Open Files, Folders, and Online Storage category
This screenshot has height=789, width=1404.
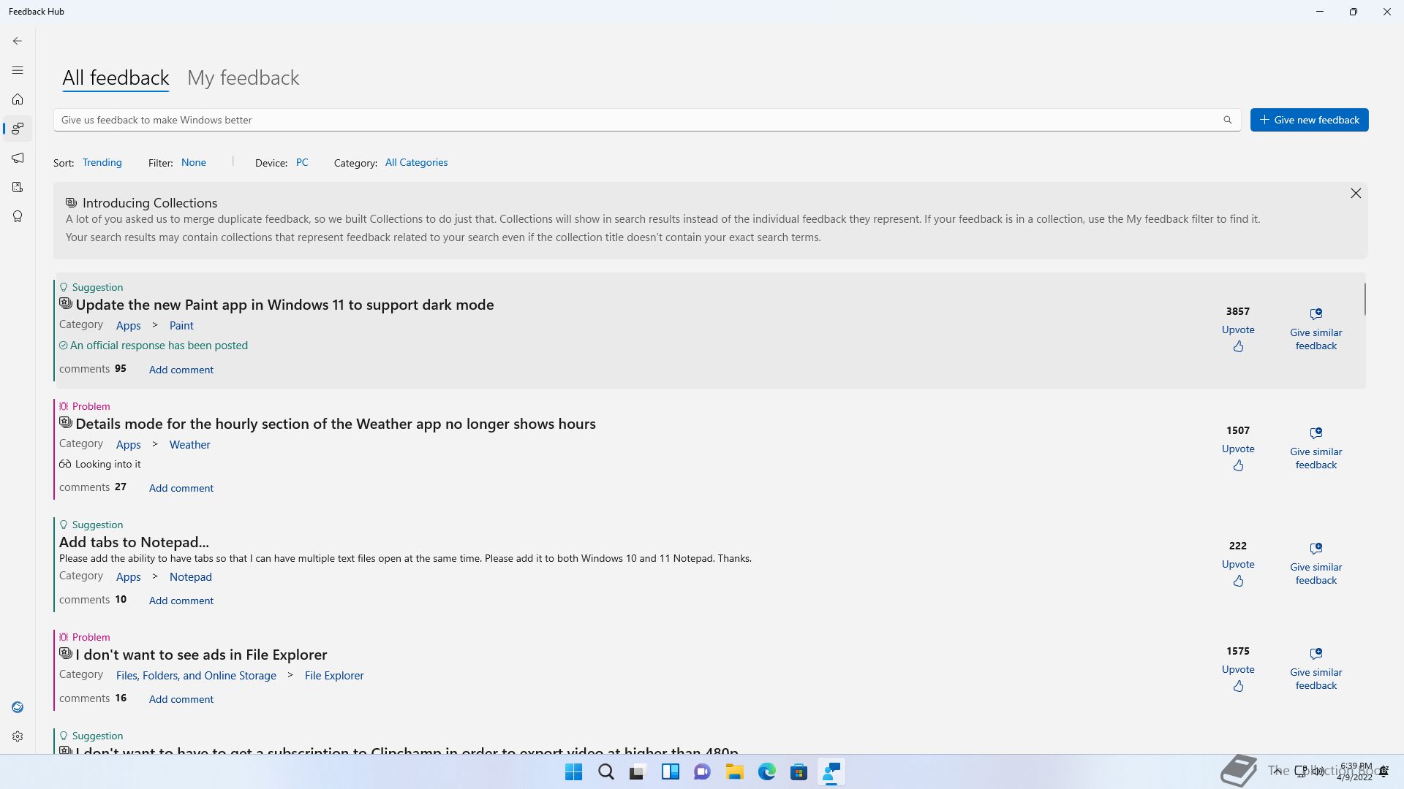[x=196, y=676]
